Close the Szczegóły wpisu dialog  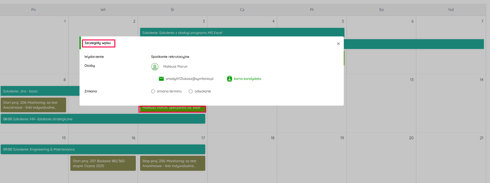(338, 44)
